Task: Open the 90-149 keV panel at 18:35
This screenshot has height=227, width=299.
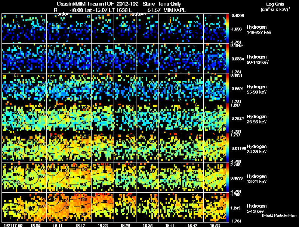Action: [x=147, y=59]
